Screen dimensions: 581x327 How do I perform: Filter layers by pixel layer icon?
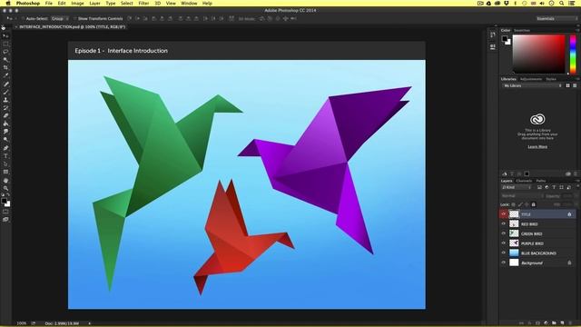coord(539,187)
